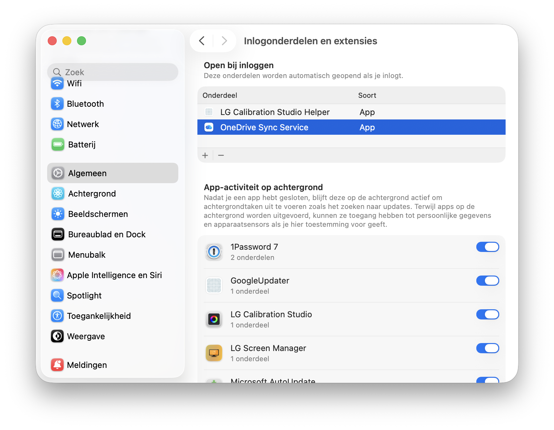The height and width of the screenshot is (430, 554).
Task: Click the Spotlight magnifier icon
Action: (x=57, y=296)
